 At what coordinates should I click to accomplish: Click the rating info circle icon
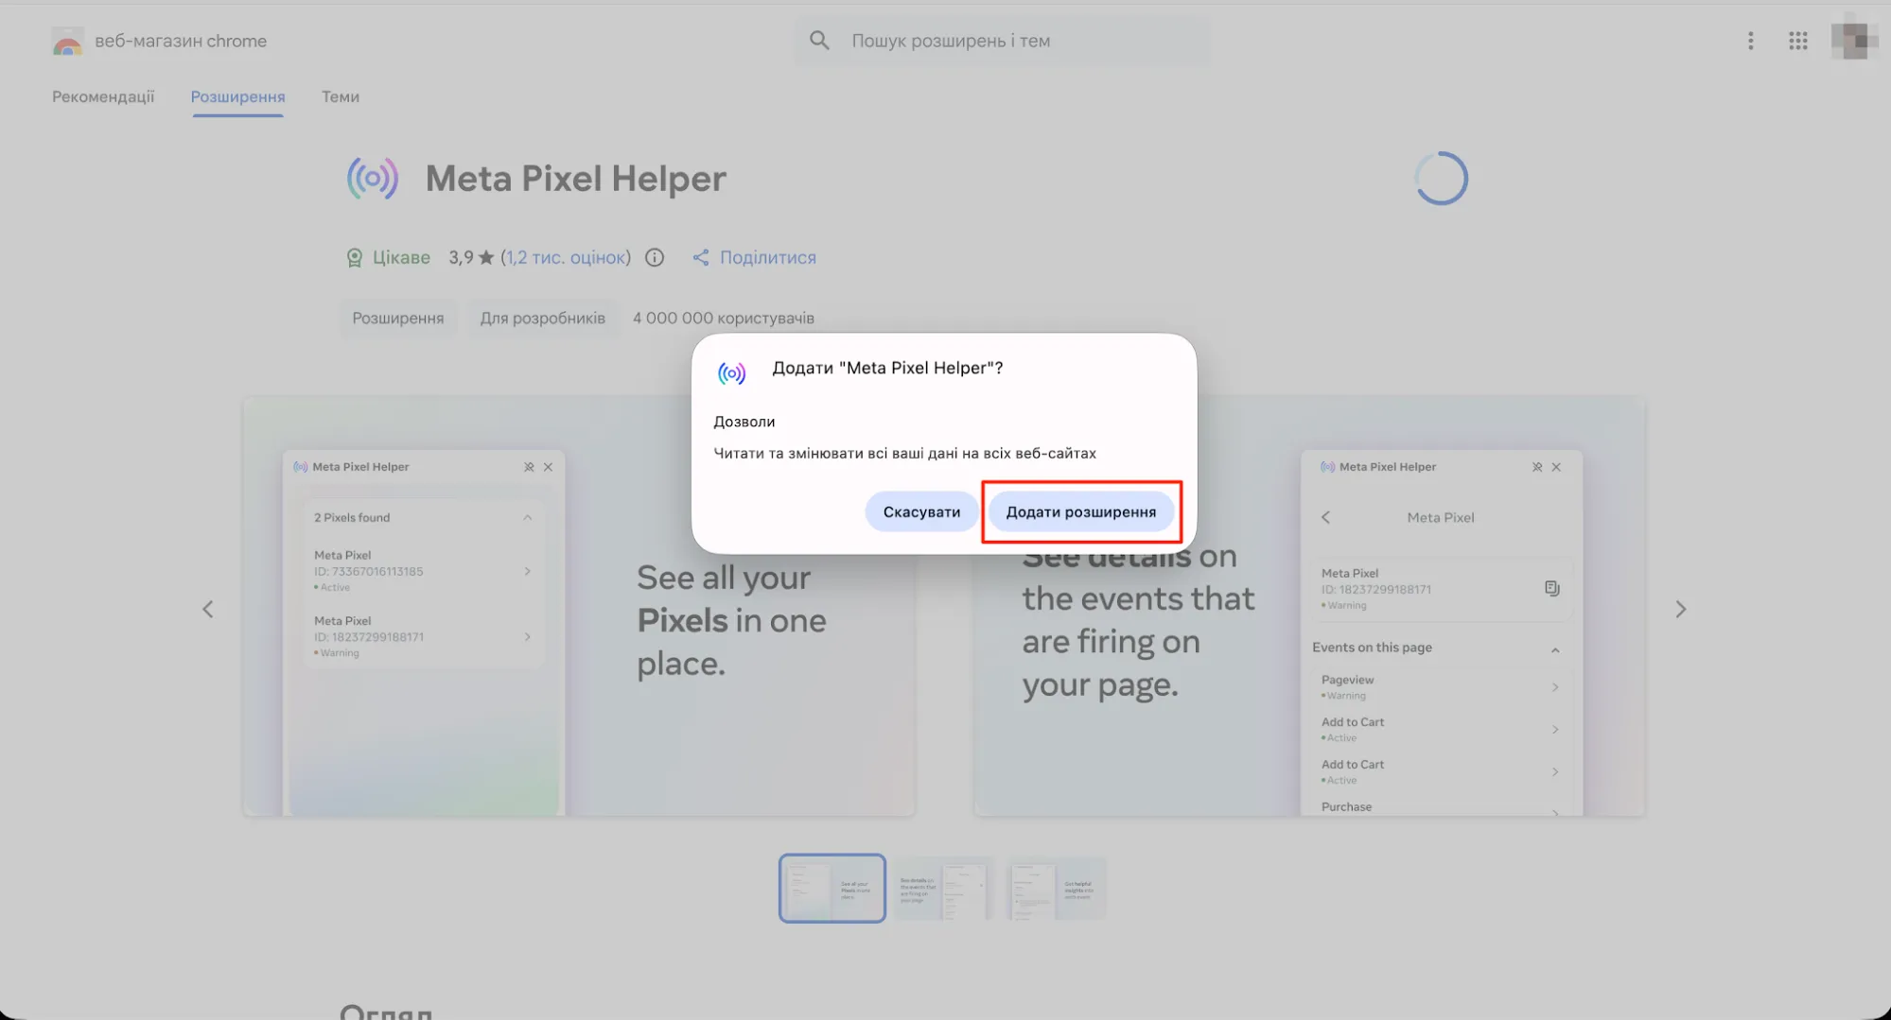point(654,257)
